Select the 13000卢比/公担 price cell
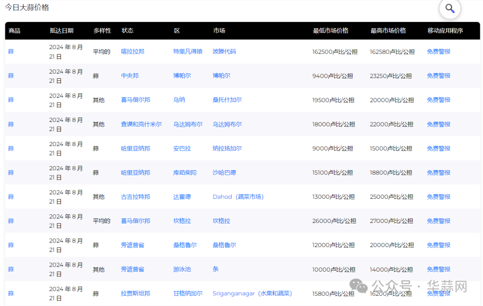This screenshot has height=306, width=483. point(333,197)
